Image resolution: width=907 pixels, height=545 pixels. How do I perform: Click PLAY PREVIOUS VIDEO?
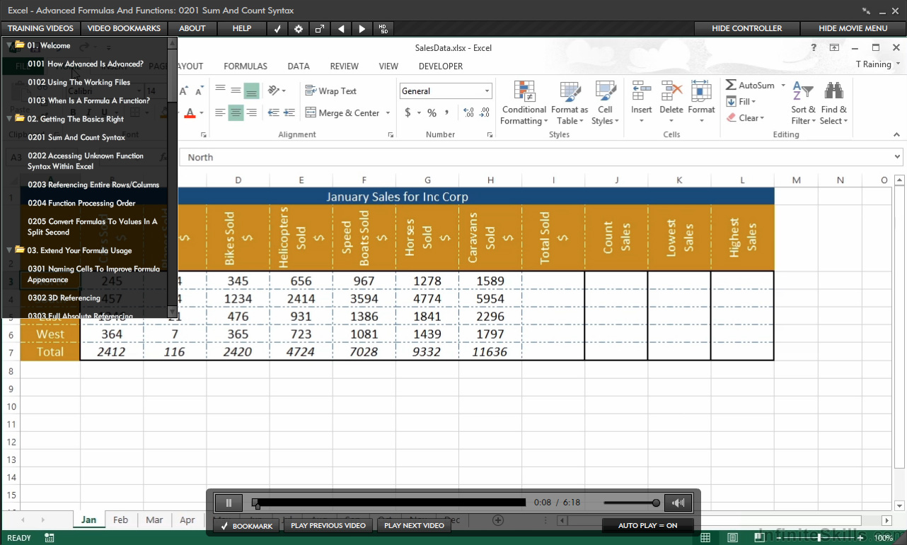[x=328, y=526]
